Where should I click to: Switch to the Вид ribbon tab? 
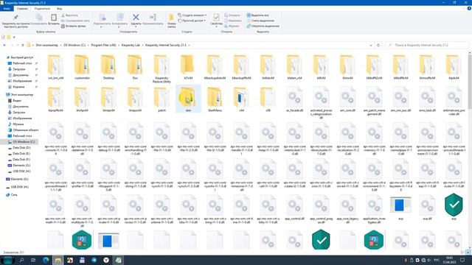tap(59, 9)
